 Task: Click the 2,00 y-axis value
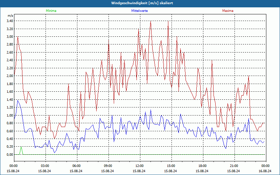pos(10,76)
